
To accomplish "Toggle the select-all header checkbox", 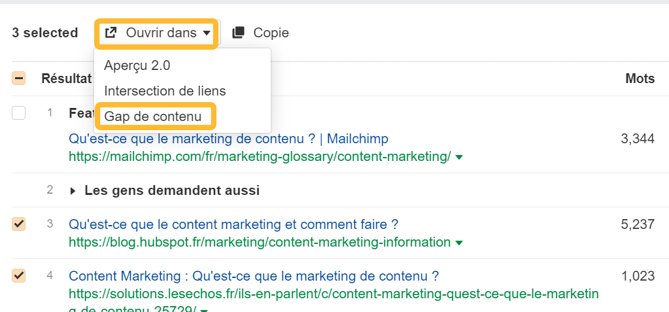I will tap(19, 78).
